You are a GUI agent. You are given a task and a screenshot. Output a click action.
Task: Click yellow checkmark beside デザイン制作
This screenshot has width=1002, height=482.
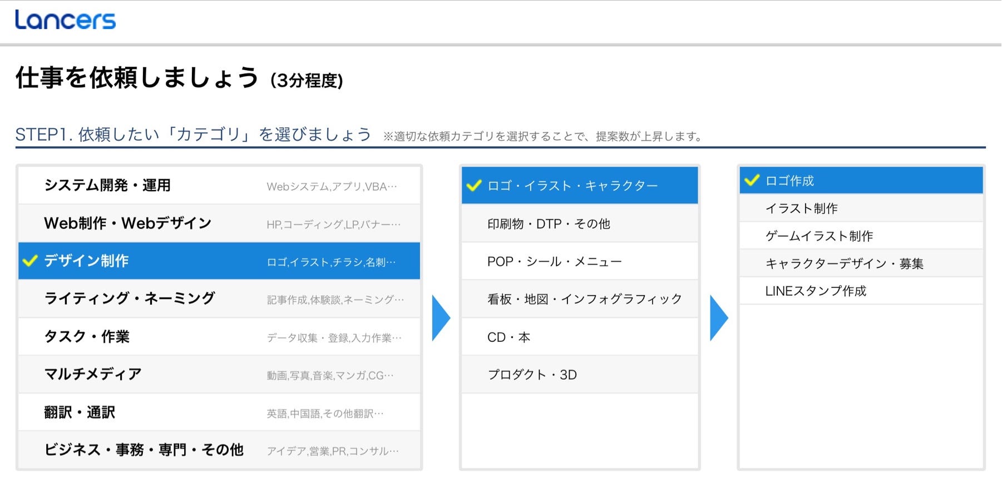click(x=29, y=260)
